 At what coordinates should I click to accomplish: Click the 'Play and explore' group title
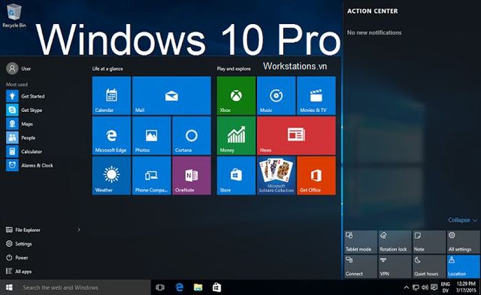click(234, 69)
